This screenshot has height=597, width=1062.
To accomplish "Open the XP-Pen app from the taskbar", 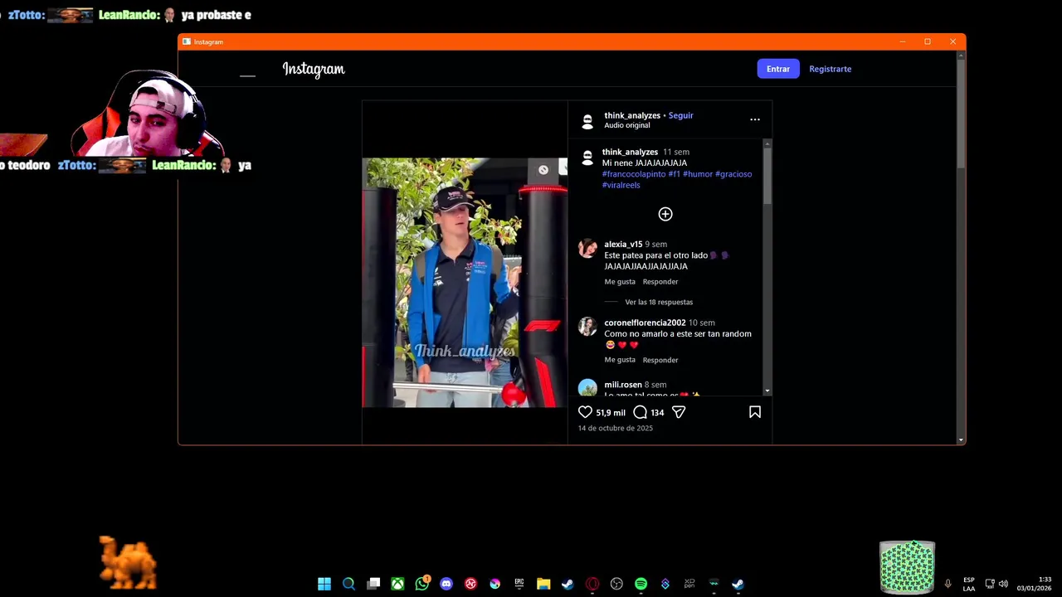I will click(689, 584).
